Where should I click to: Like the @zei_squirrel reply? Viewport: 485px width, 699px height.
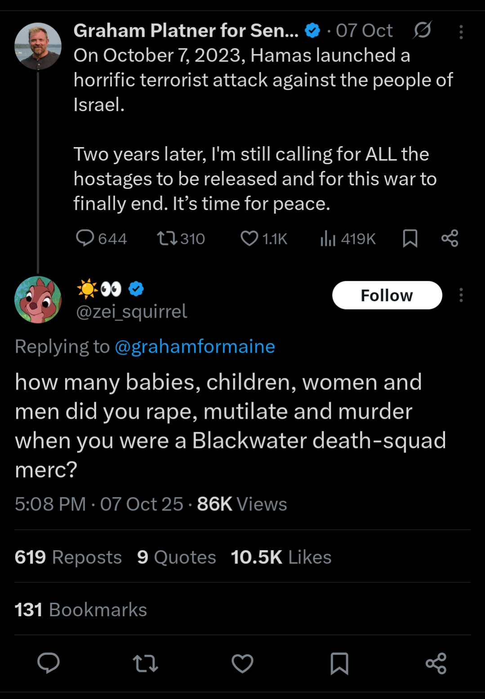click(242, 663)
